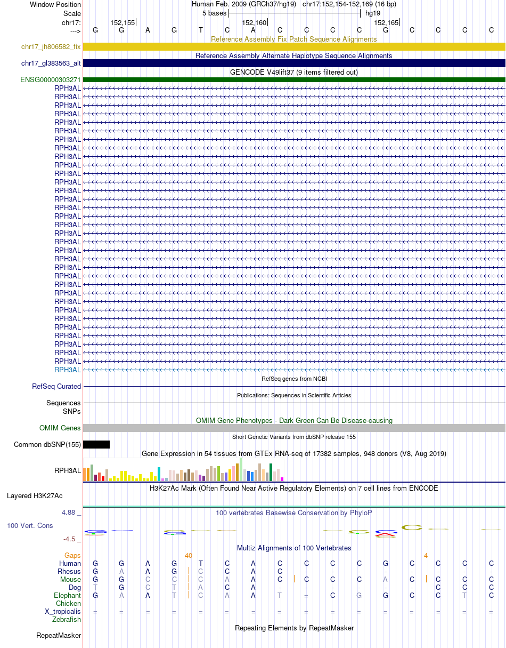
Task: Click the 152,160 base position marker
Action: click(254, 22)
